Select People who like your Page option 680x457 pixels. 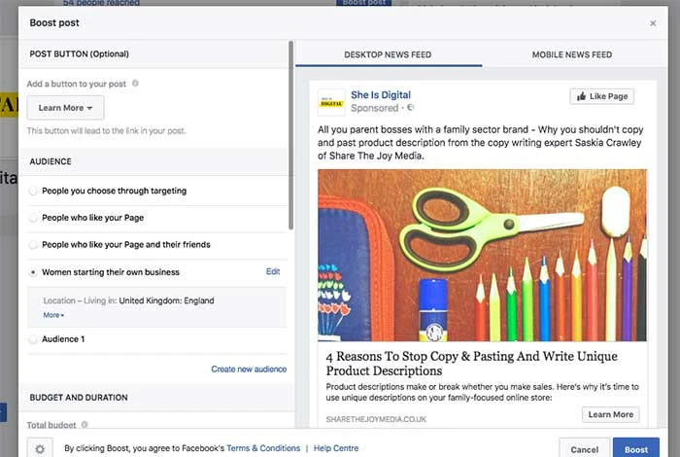point(34,218)
